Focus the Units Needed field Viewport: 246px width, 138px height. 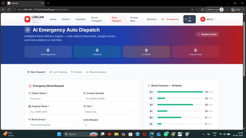point(110,125)
